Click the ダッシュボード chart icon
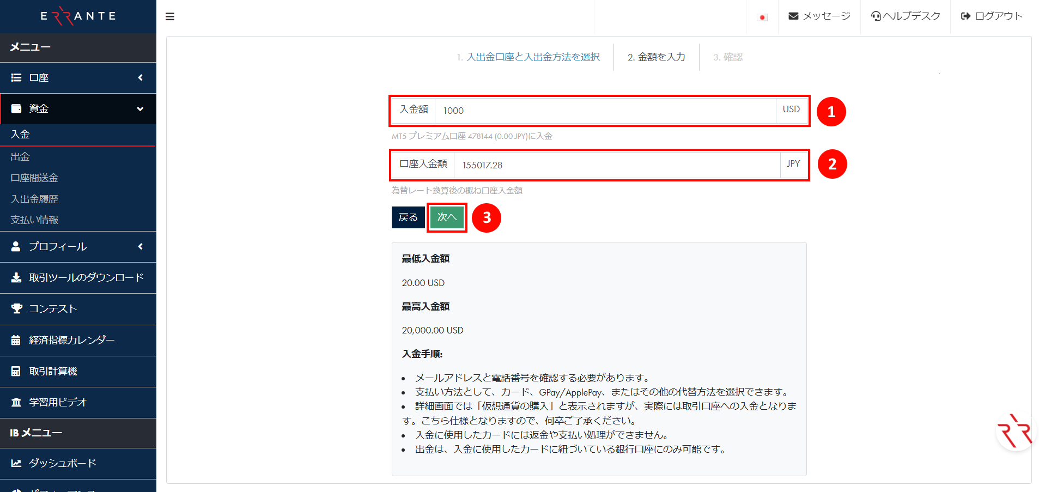The image size is (1039, 492). pos(16,463)
